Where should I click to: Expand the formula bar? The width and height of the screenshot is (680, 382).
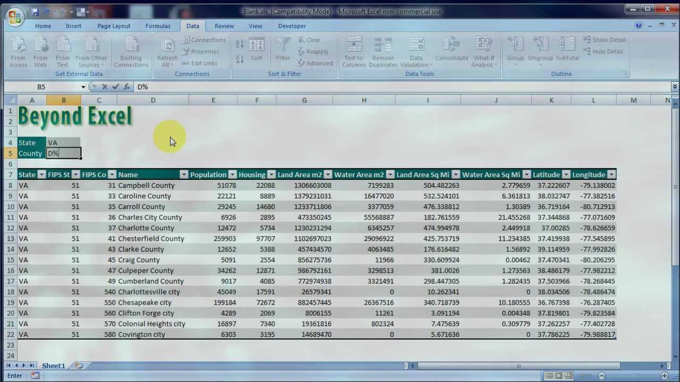675,86
